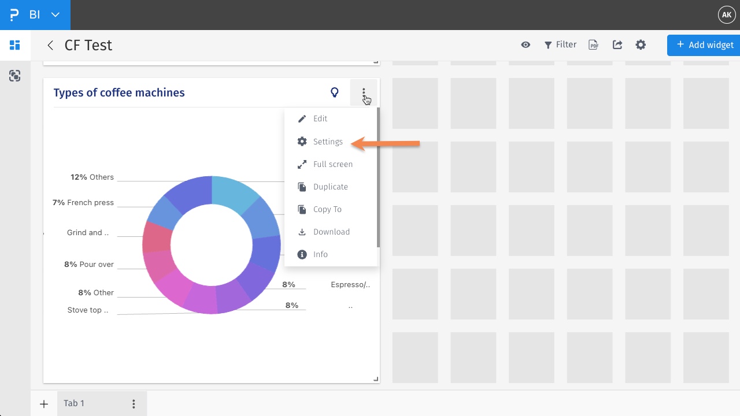
Task: Click the lightbulb insights icon on widget
Action: point(334,92)
